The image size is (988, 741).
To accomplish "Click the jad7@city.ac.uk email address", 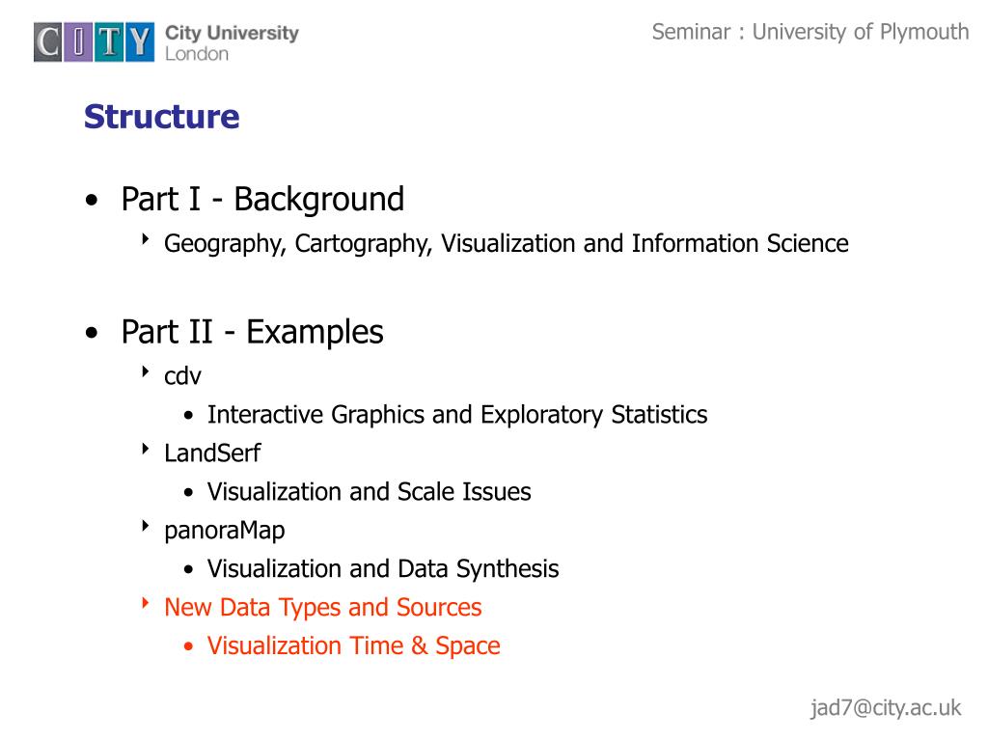I will tap(886, 708).
